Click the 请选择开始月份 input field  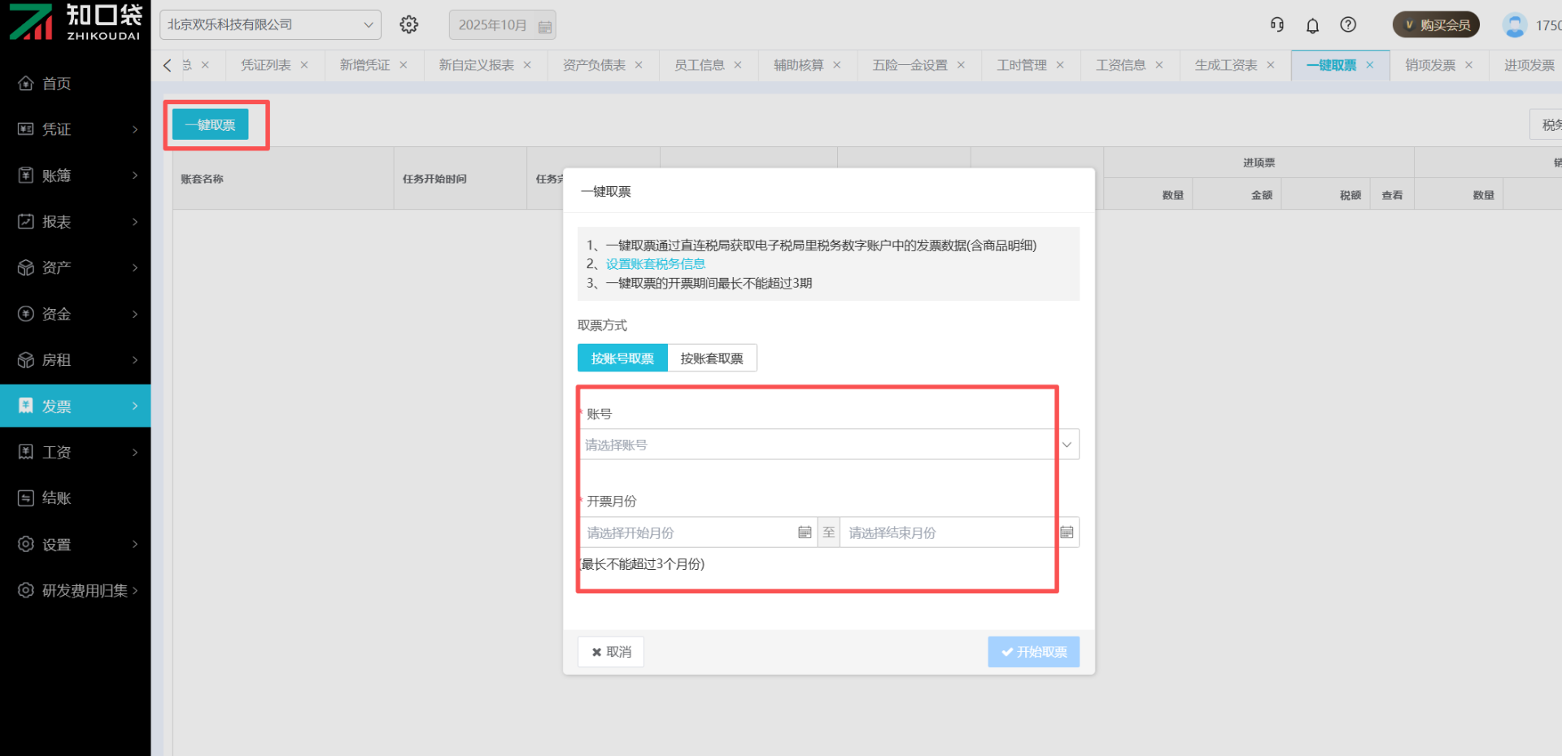[690, 532]
